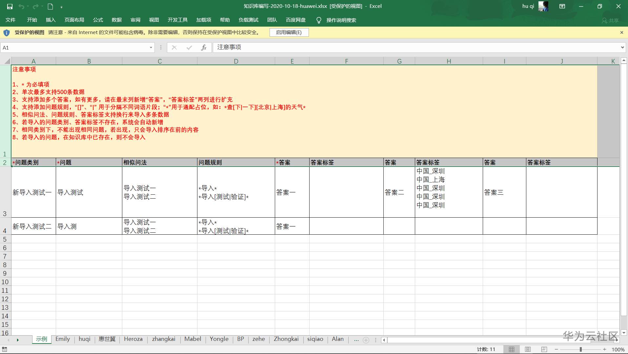The image size is (628, 354).
Task: Click the sheet tab scroll right arrow
Action: (x=18, y=340)
